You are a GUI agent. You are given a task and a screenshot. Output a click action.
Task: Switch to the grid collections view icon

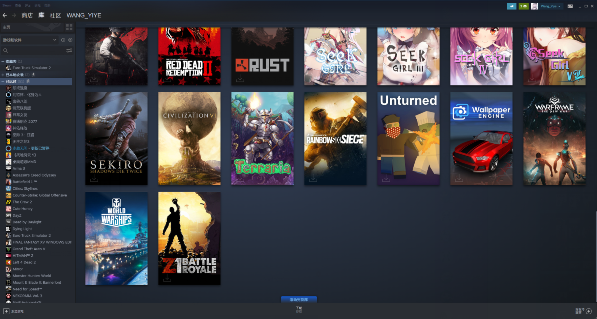tap(69, 27)
